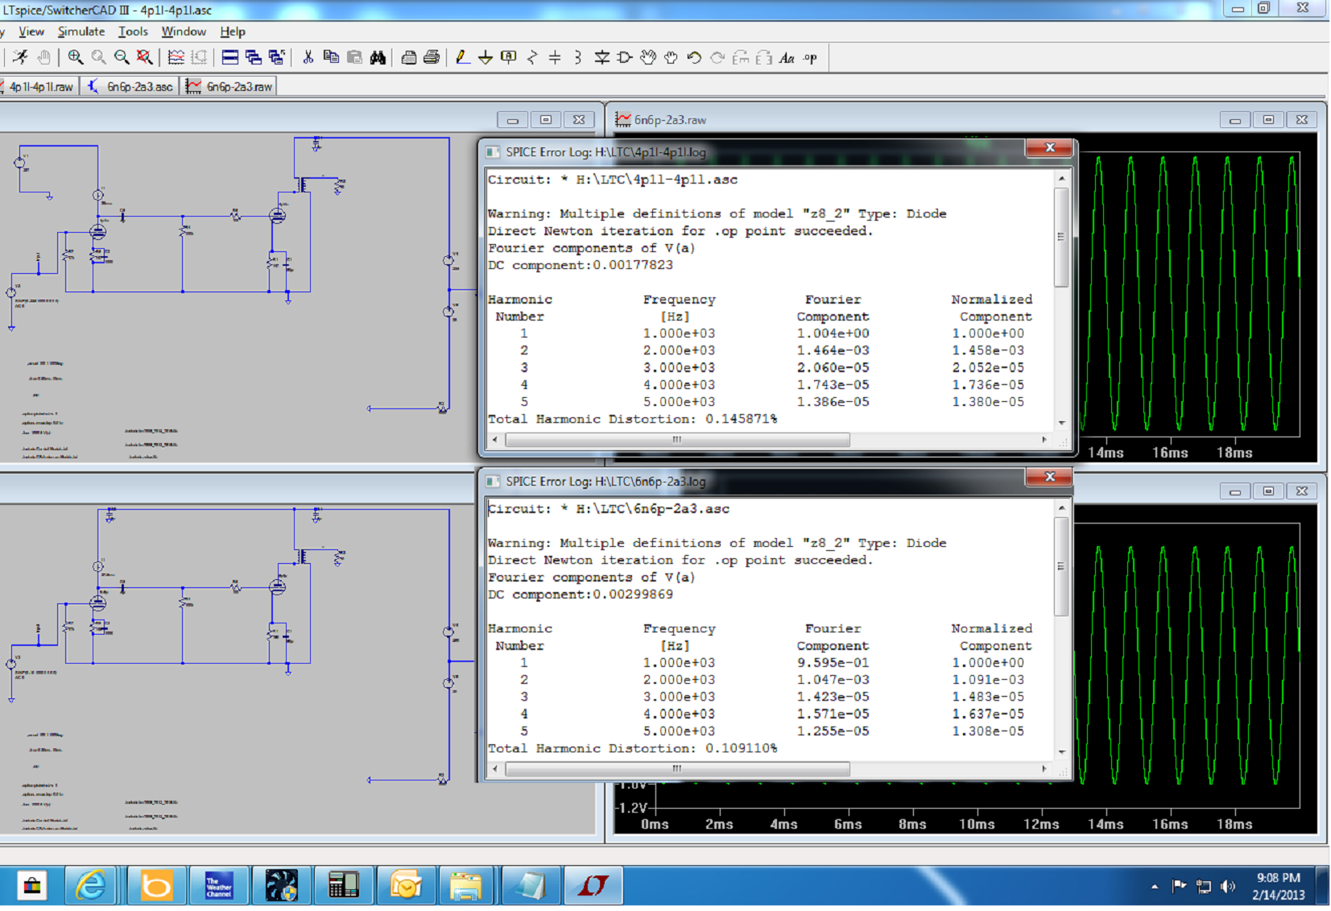Click the Halt (hand) toolbar icon

tap(44, 57)
